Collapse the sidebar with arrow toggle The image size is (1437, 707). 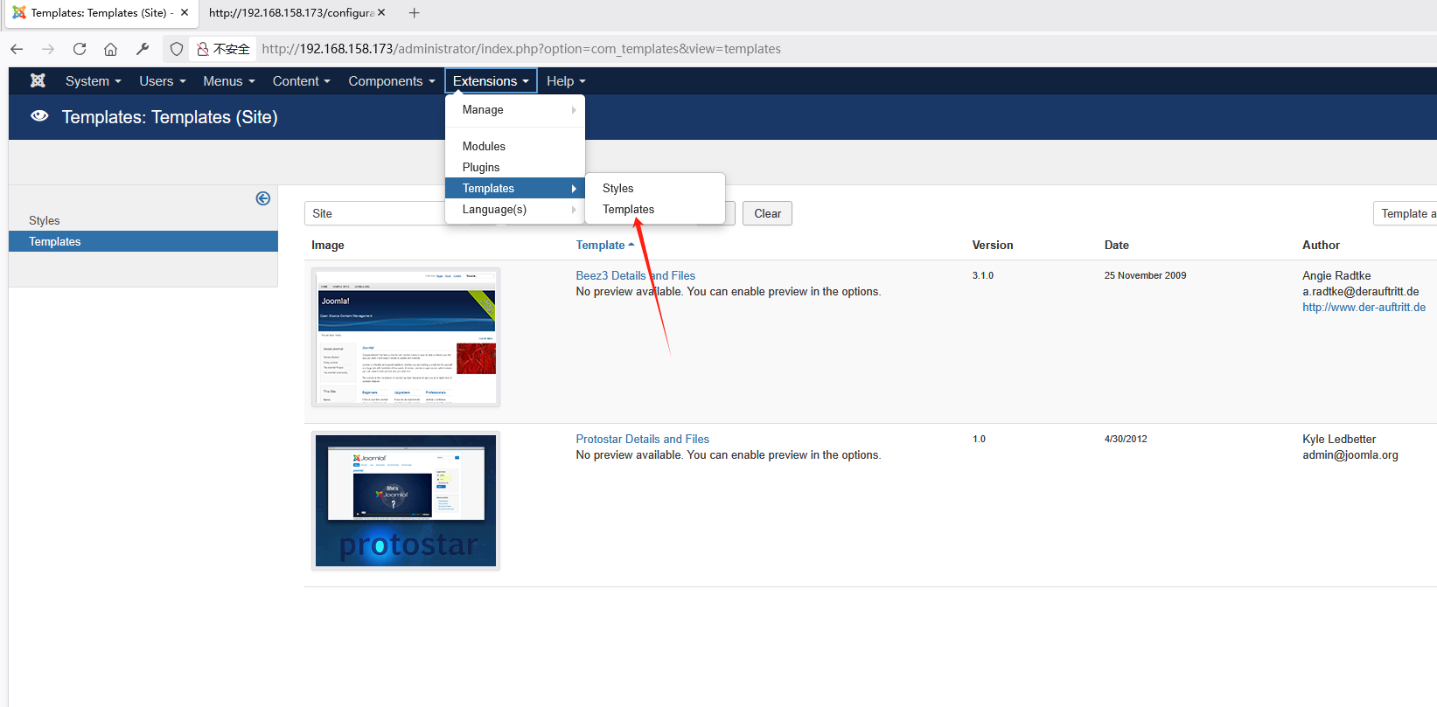[x=262, y=198]
